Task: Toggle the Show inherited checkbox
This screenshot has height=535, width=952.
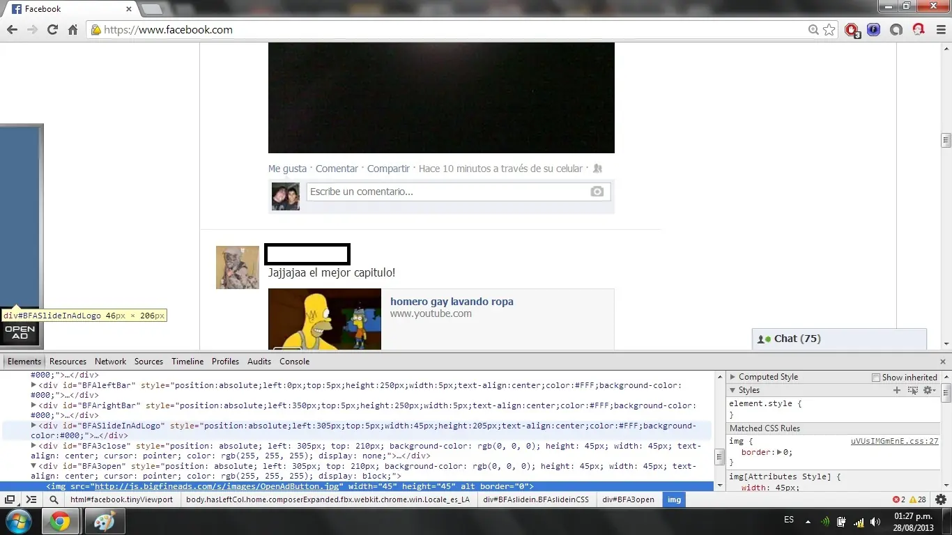Action: [876, 378]
